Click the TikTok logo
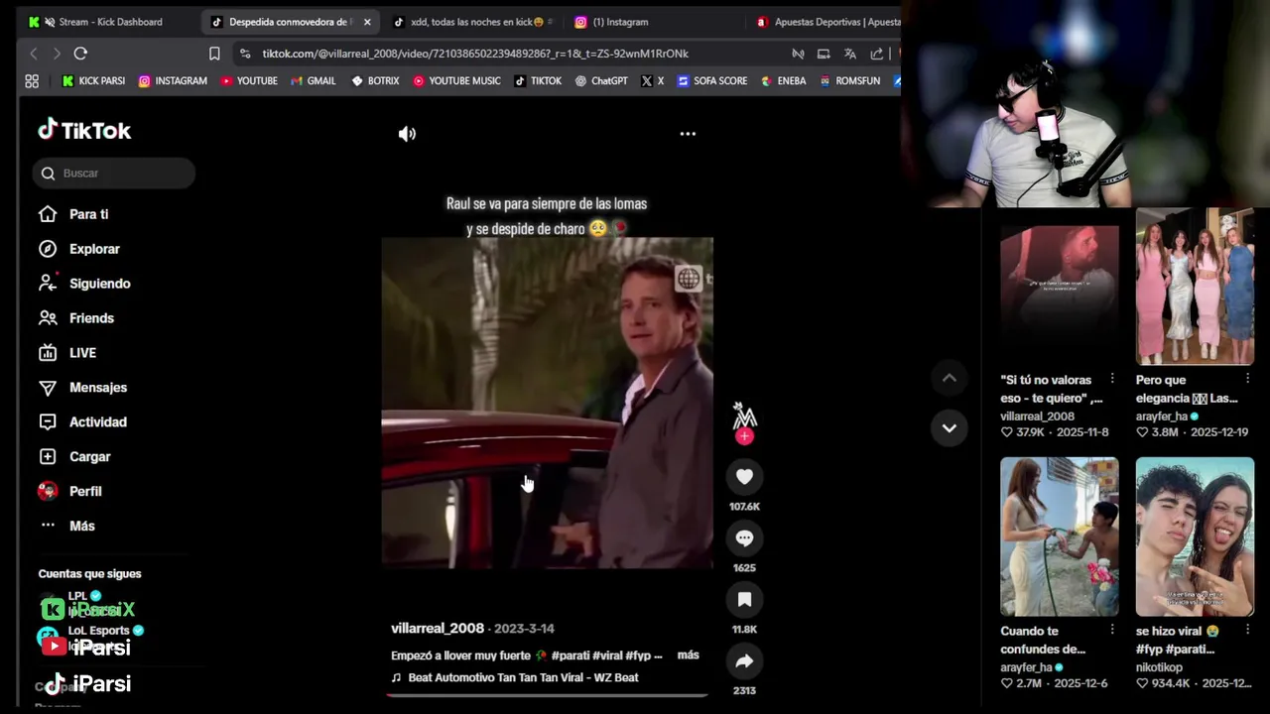The image size is (1270, 714). click(x=84, y=130)
